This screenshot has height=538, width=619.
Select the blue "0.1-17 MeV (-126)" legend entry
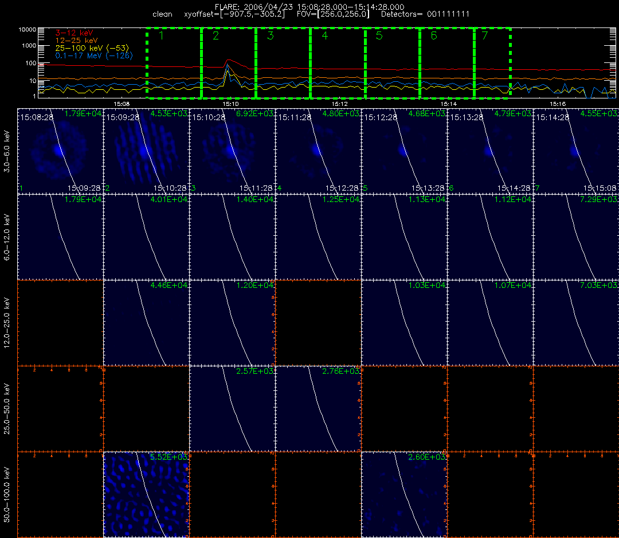[94, 56]
